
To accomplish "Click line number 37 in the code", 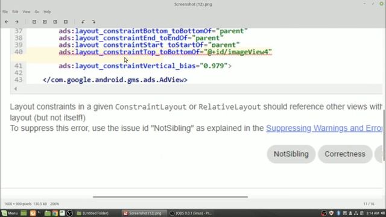I will pyautogui.click(x=18, y=31).
